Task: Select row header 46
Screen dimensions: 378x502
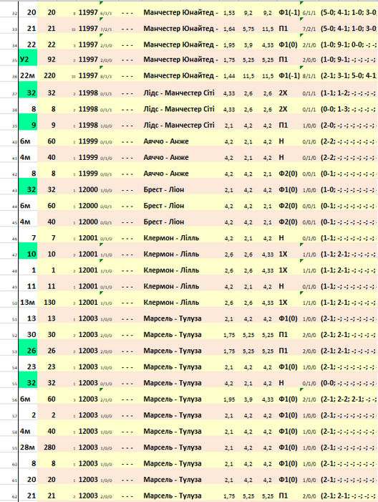Action: (x=15, y=239)
